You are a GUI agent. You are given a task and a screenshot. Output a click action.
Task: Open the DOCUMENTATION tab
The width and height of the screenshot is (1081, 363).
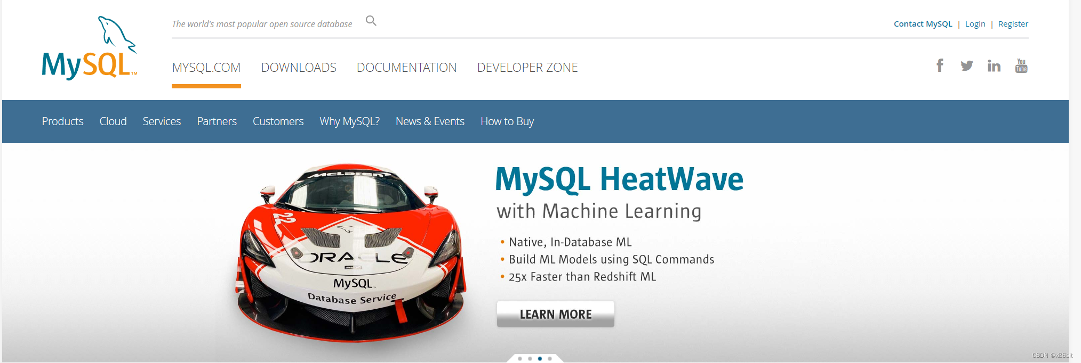(x=406, y=68)
